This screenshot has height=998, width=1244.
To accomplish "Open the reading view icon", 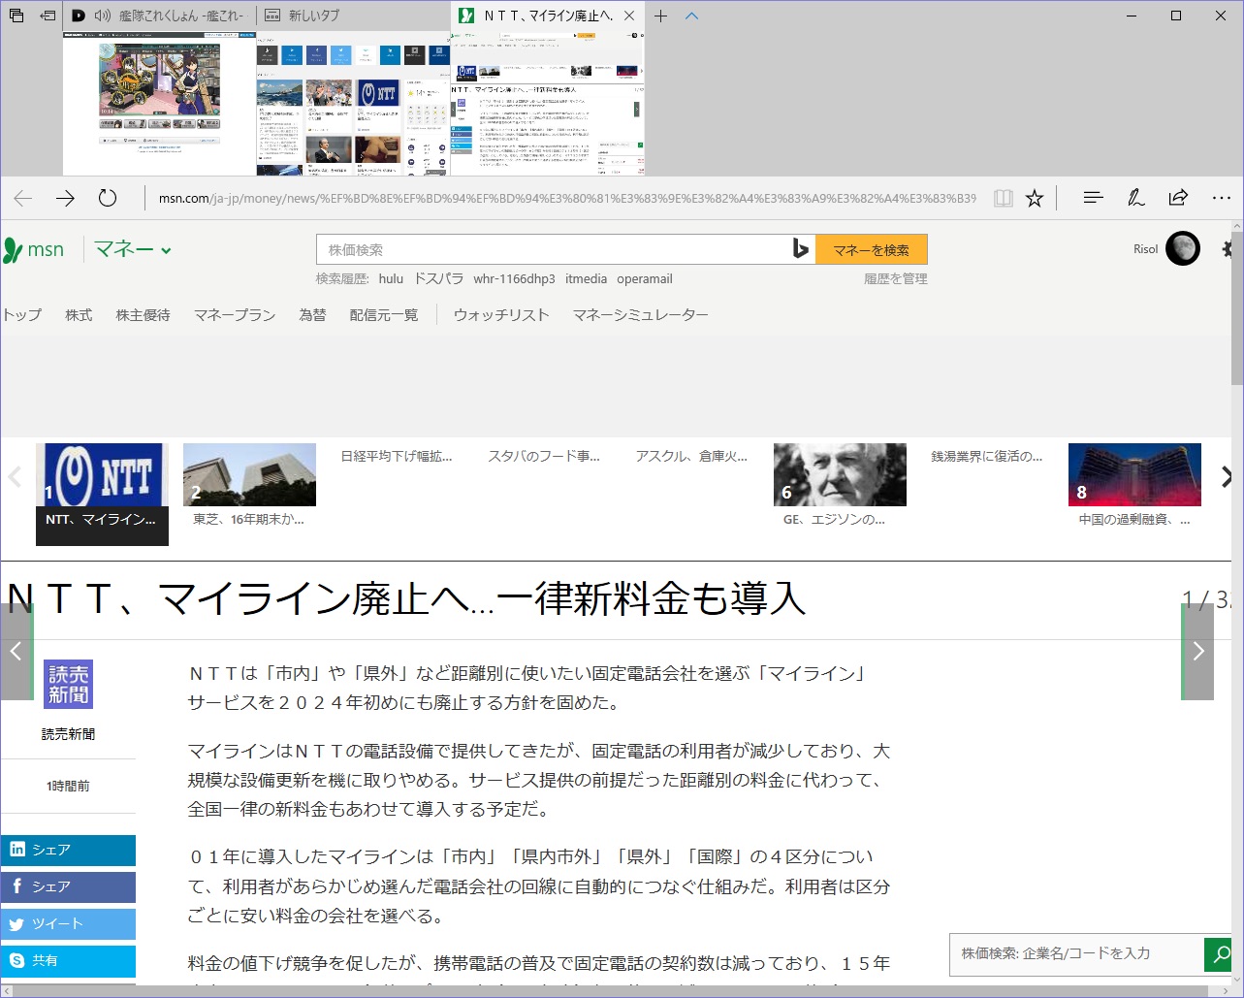I will point(1004,198).
